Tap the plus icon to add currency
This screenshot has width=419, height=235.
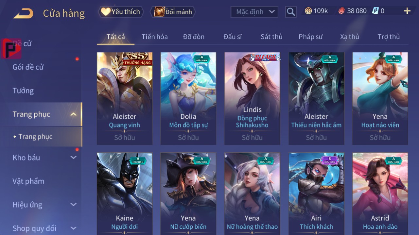(407, 11)
